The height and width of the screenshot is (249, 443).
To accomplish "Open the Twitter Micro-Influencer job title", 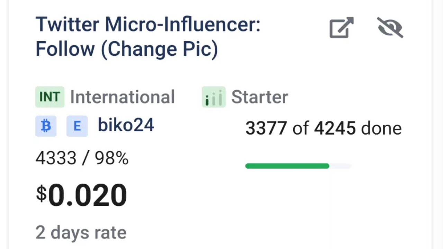I will tap(148, 25).
